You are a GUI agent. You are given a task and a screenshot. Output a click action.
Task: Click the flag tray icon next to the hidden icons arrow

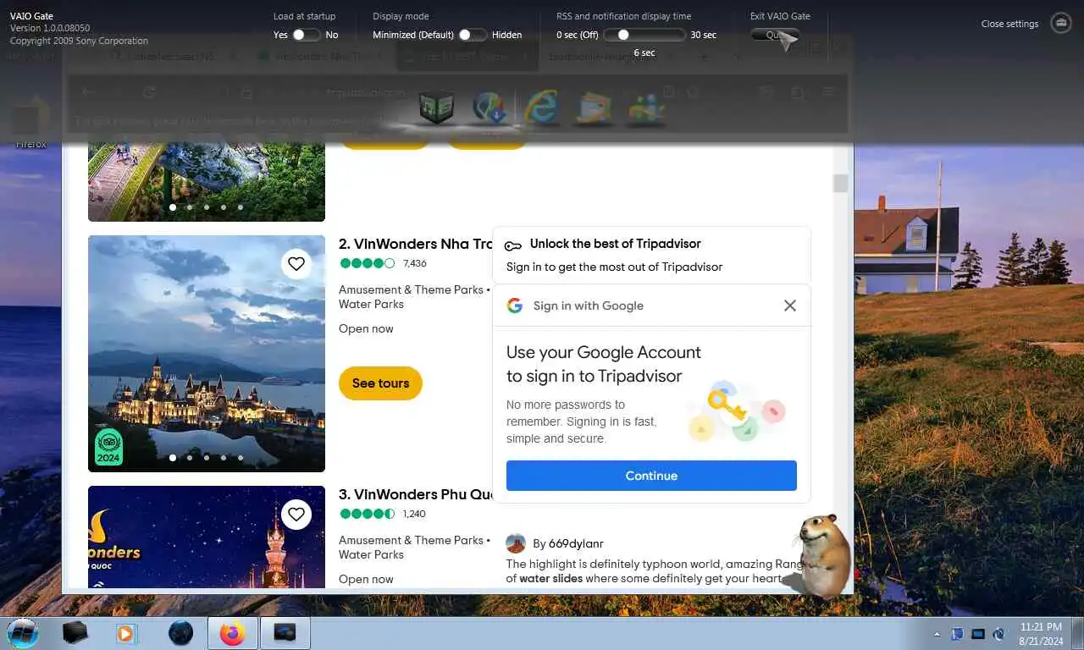coord(958,633)
